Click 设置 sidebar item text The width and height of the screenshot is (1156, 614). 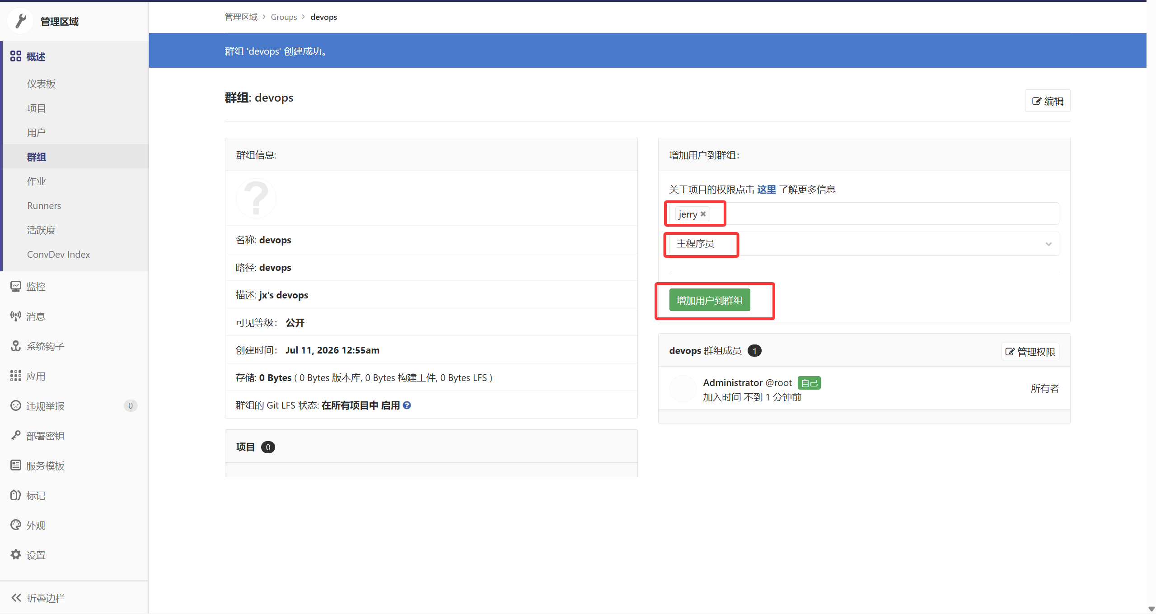coord(36,554)
